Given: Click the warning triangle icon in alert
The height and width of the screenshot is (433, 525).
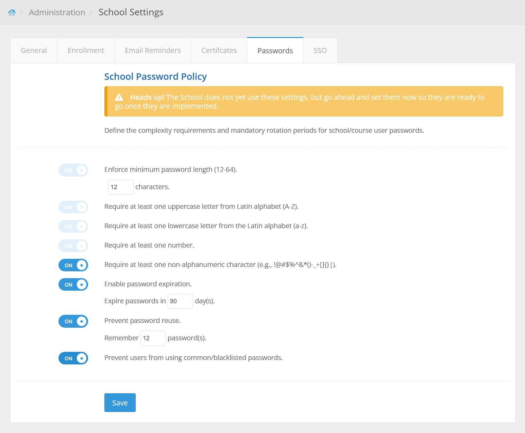Looking at the screenshot, I should point(119,97).
